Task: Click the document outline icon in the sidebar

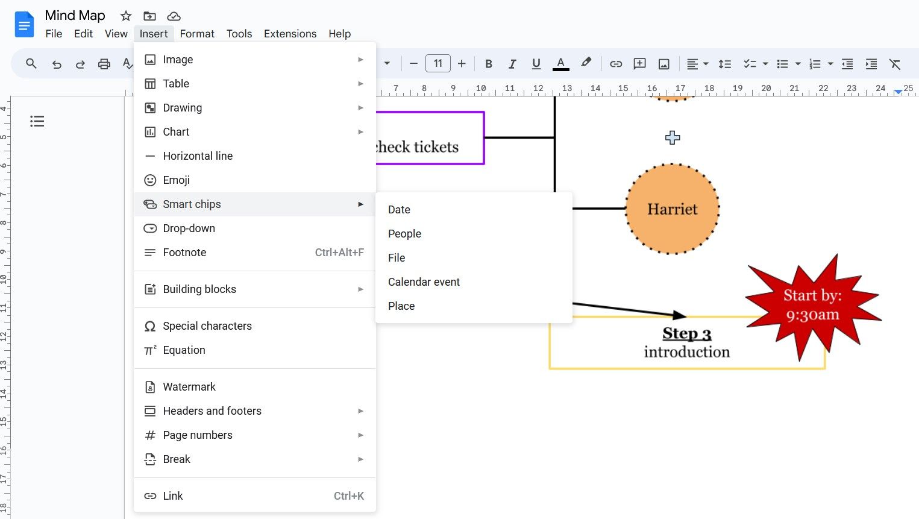Action: click(x=37, y=121)
